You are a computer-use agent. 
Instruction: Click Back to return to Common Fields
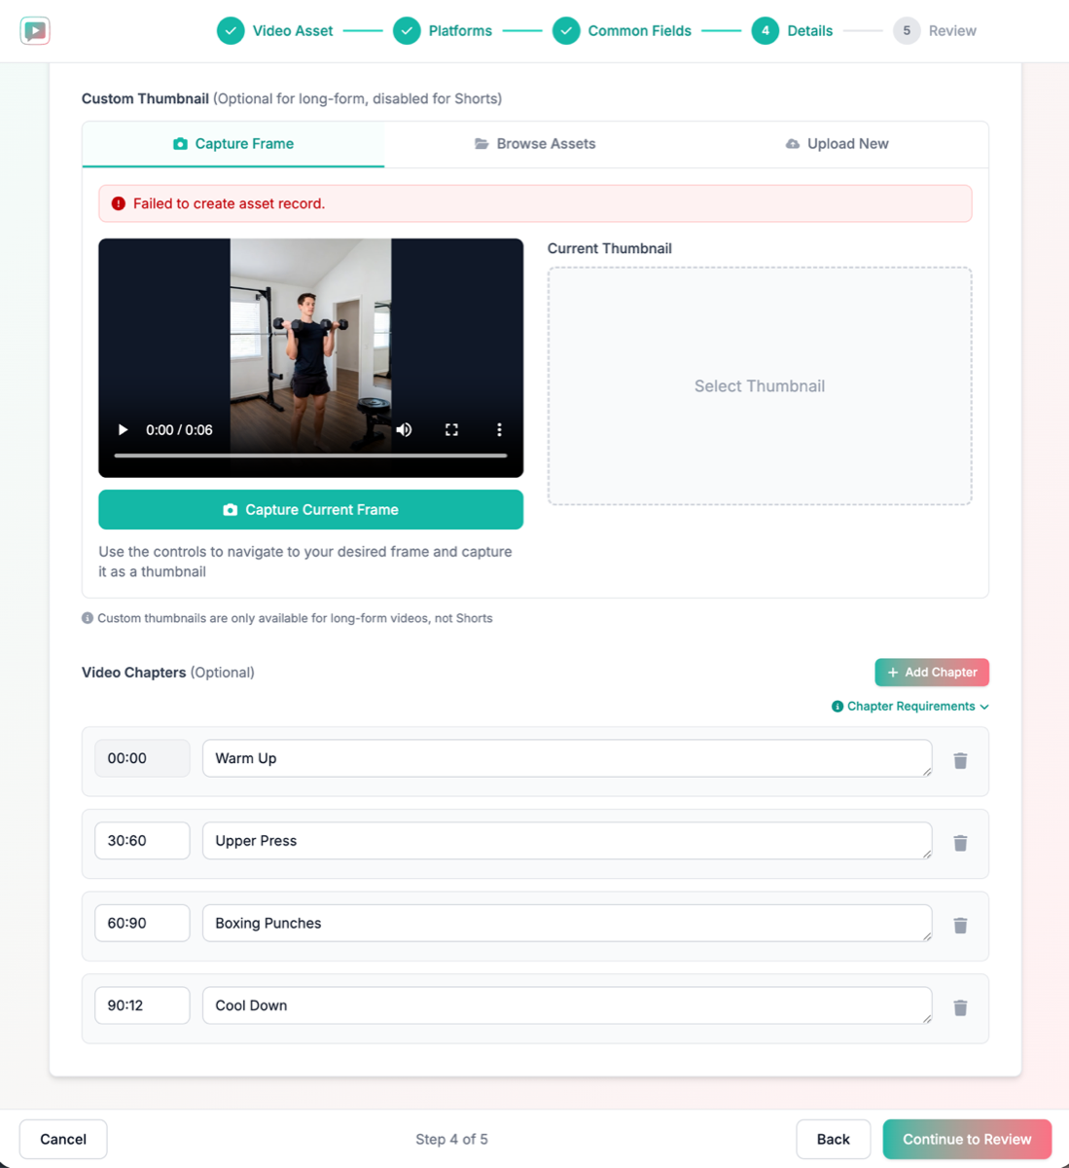pyautogui.click(x=834, y=1139)
